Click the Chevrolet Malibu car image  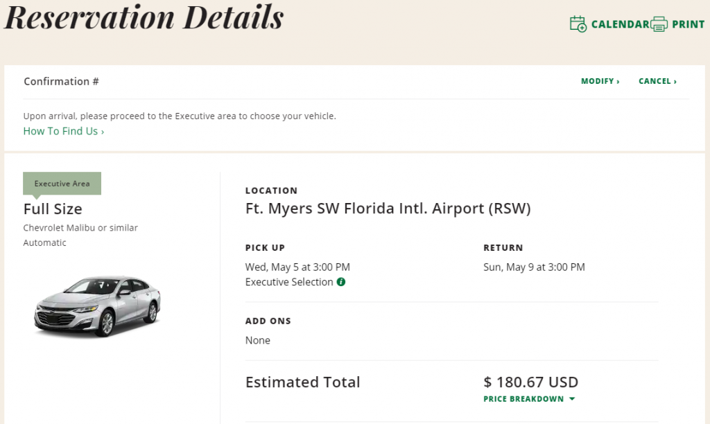(x=97, y=306)
